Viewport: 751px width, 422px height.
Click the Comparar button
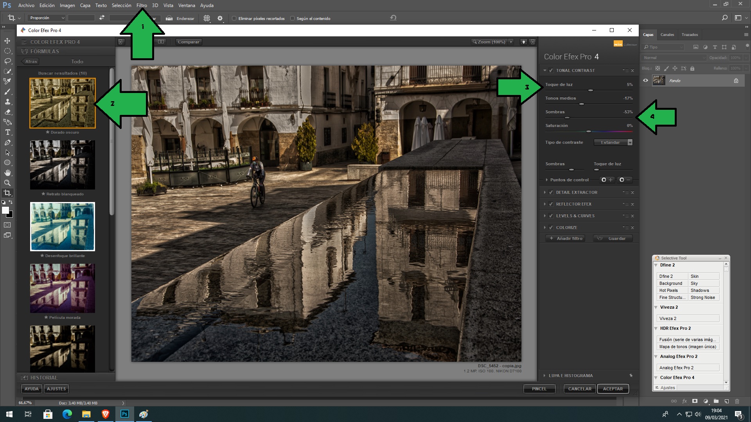pos(189,42)
